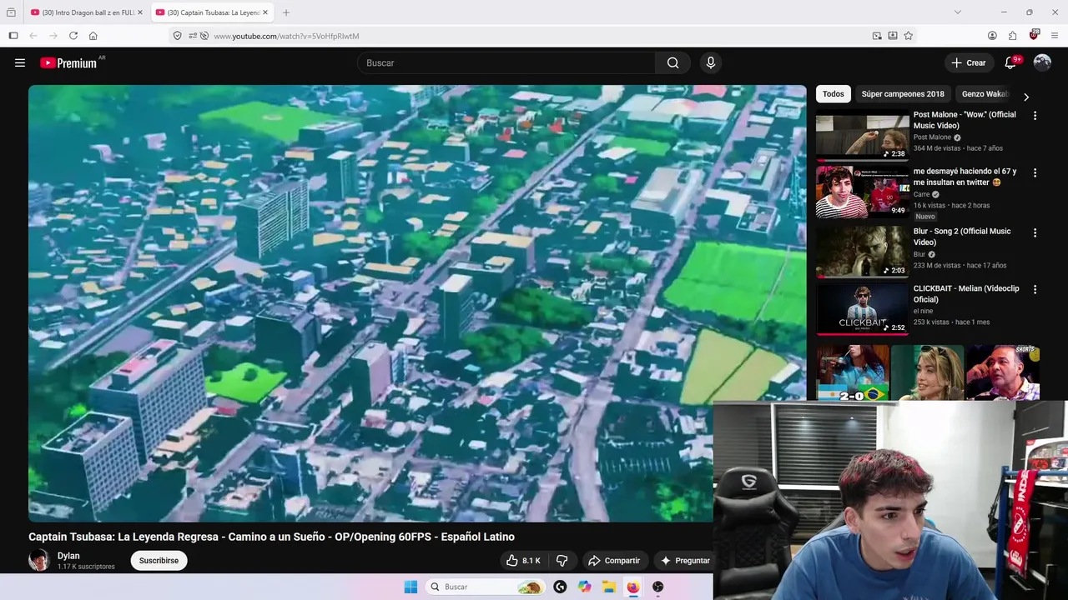Open options for Blur Song 2
Viewport: 1068px width, 600px height.
click(1035, 232)
